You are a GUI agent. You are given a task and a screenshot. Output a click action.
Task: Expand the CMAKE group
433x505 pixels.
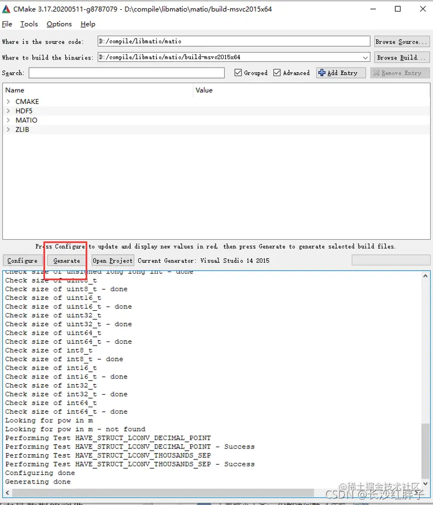(8, 102)
